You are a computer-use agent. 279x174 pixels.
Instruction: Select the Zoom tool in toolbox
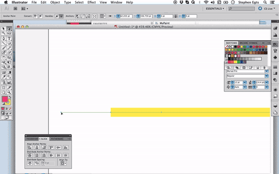coord(9,92)
